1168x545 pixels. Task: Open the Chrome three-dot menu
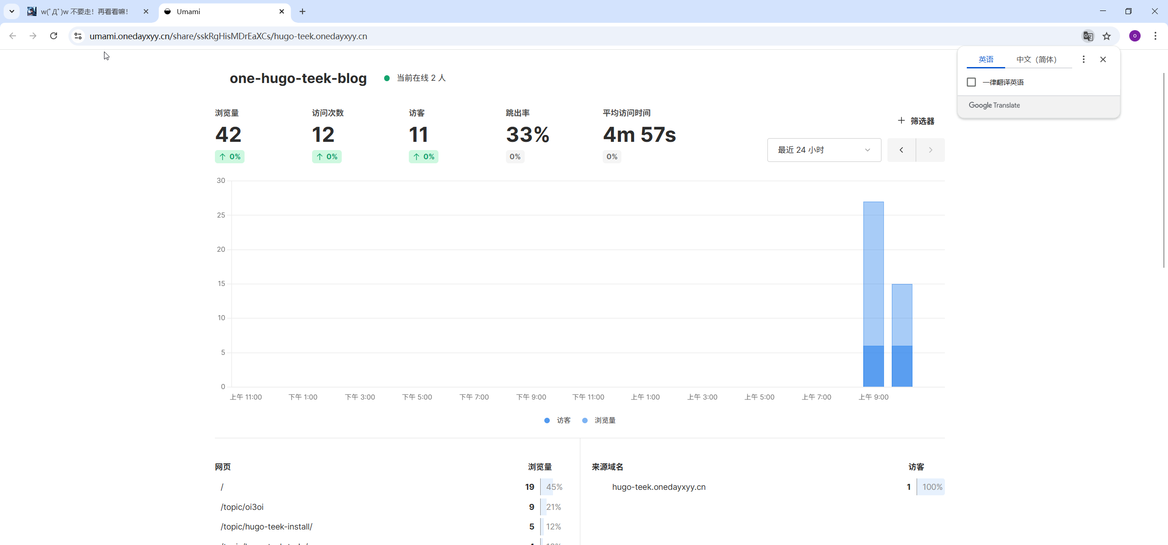point(1155,36)
